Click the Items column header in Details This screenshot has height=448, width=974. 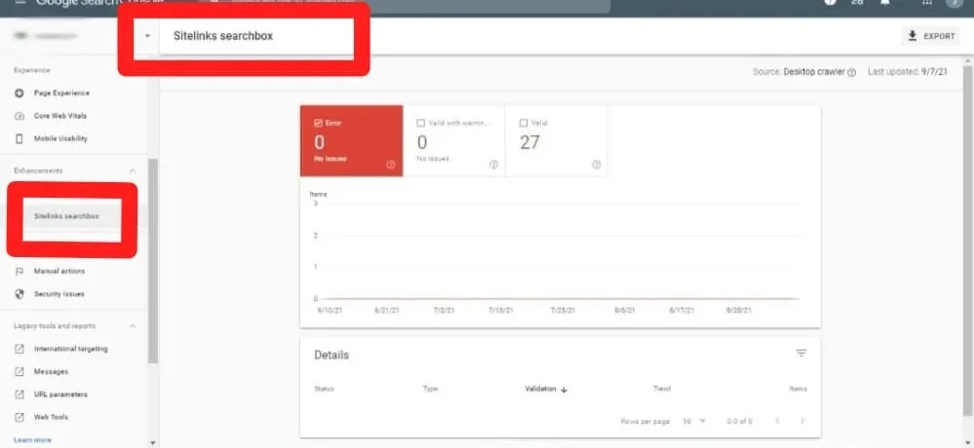pos(799,389)
